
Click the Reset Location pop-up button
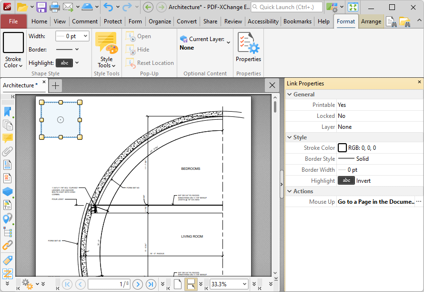click(x=150, y=63)
